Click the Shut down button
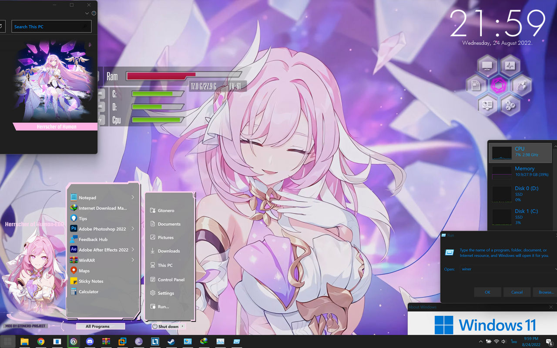Screen dimensions: 557x348 [165, 326]
